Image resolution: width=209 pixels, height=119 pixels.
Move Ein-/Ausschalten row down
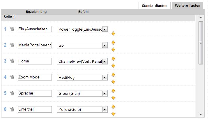click(114, 34)
